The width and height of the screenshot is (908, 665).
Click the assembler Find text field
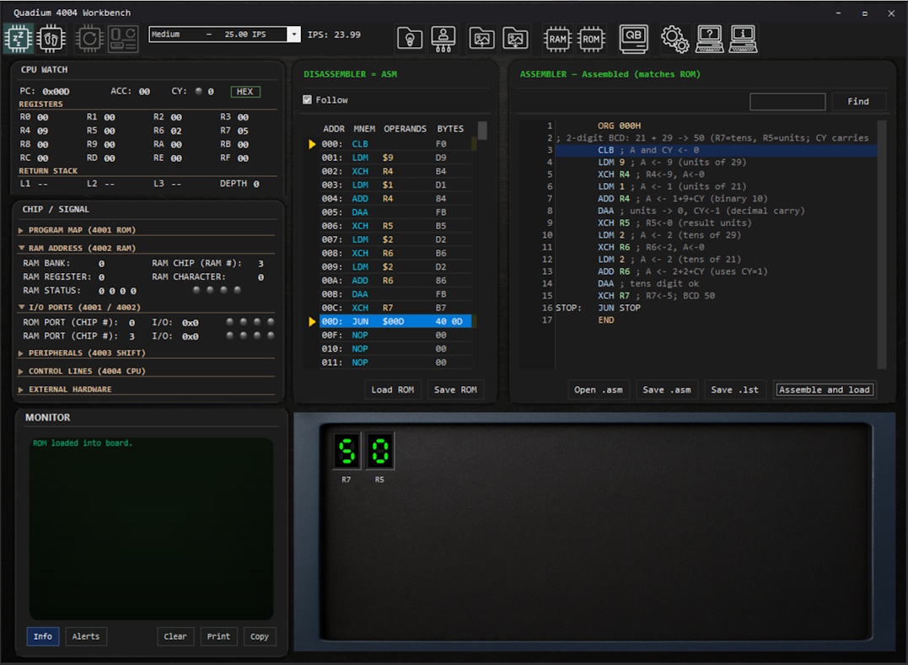(787, 102)
